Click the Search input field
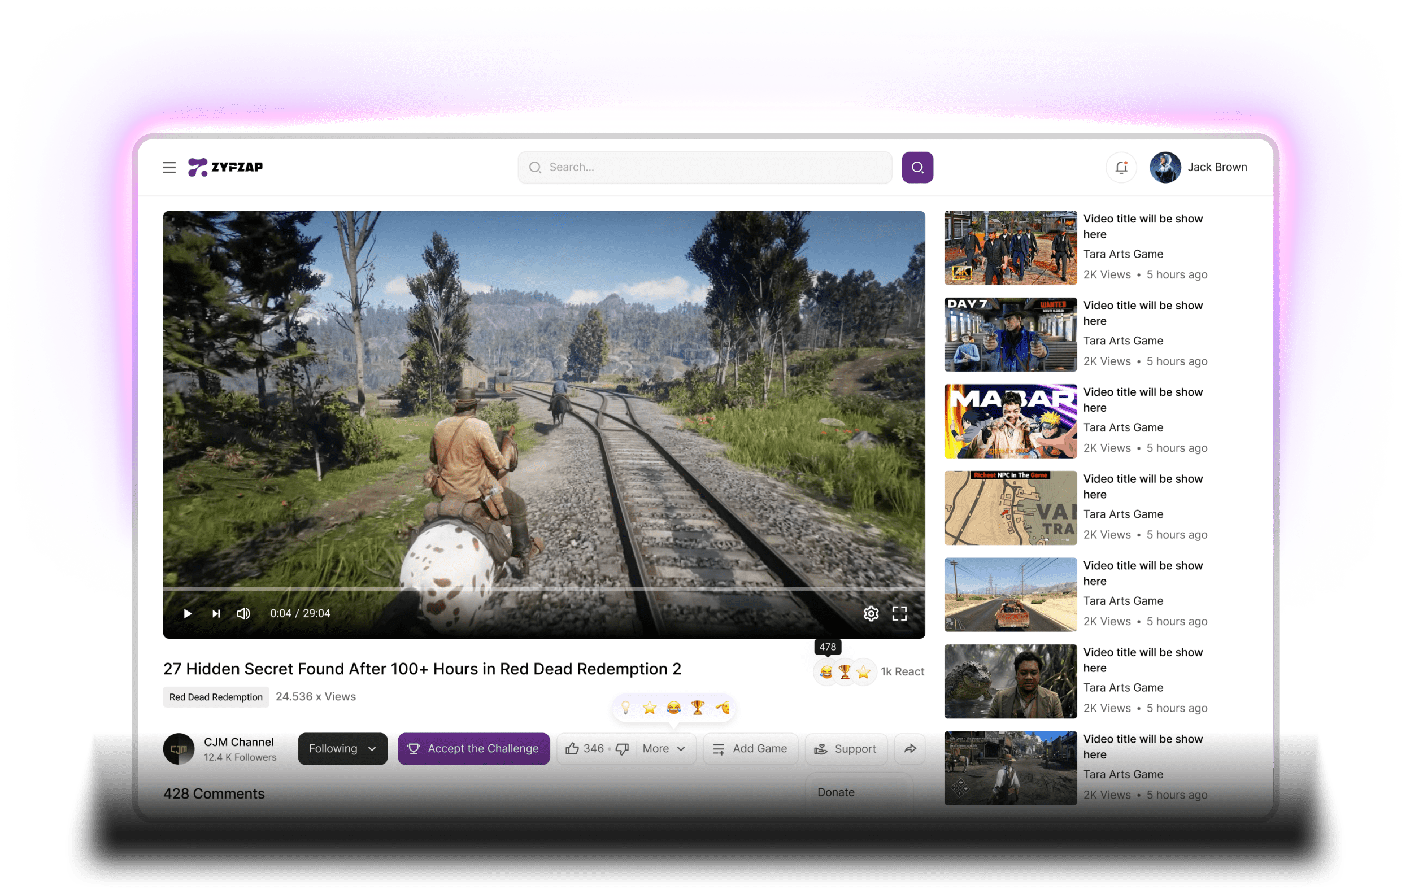The height and width of the screenshot is (890, 1410). coord(704,168)
